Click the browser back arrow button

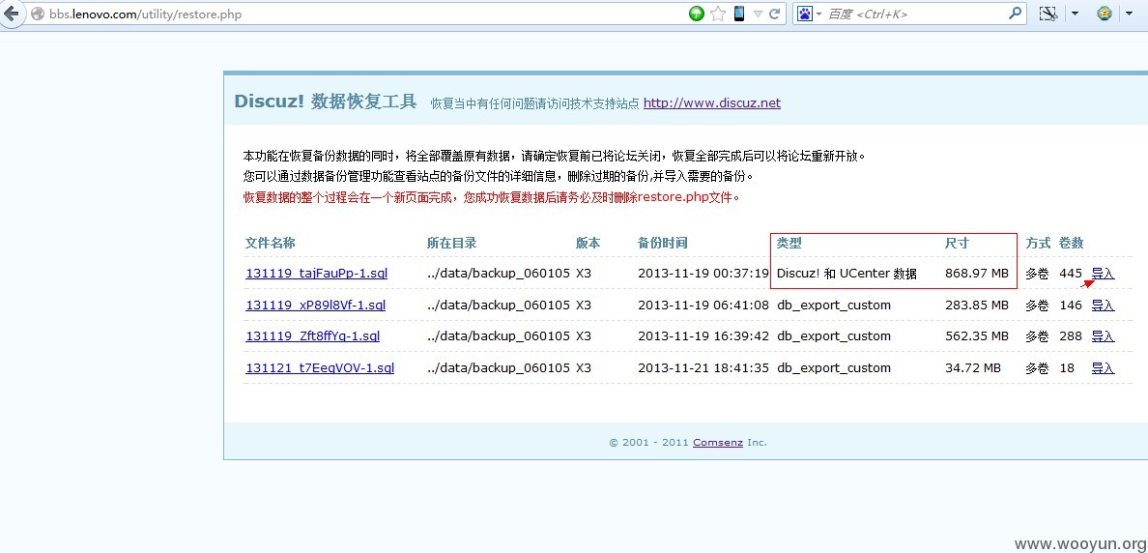(x=11, y=14)
